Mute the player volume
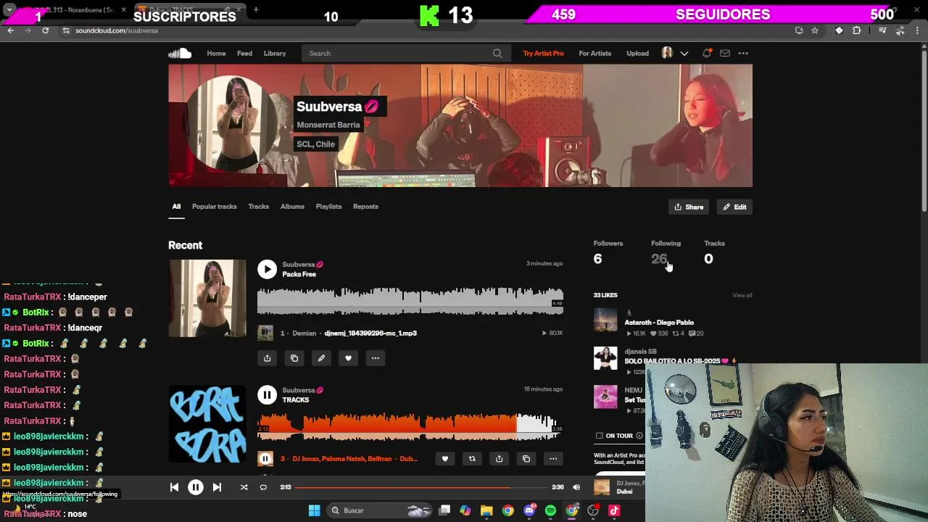The width and height of the screenshot is (928, 522). pyautogui.click(x=576, y=487)
